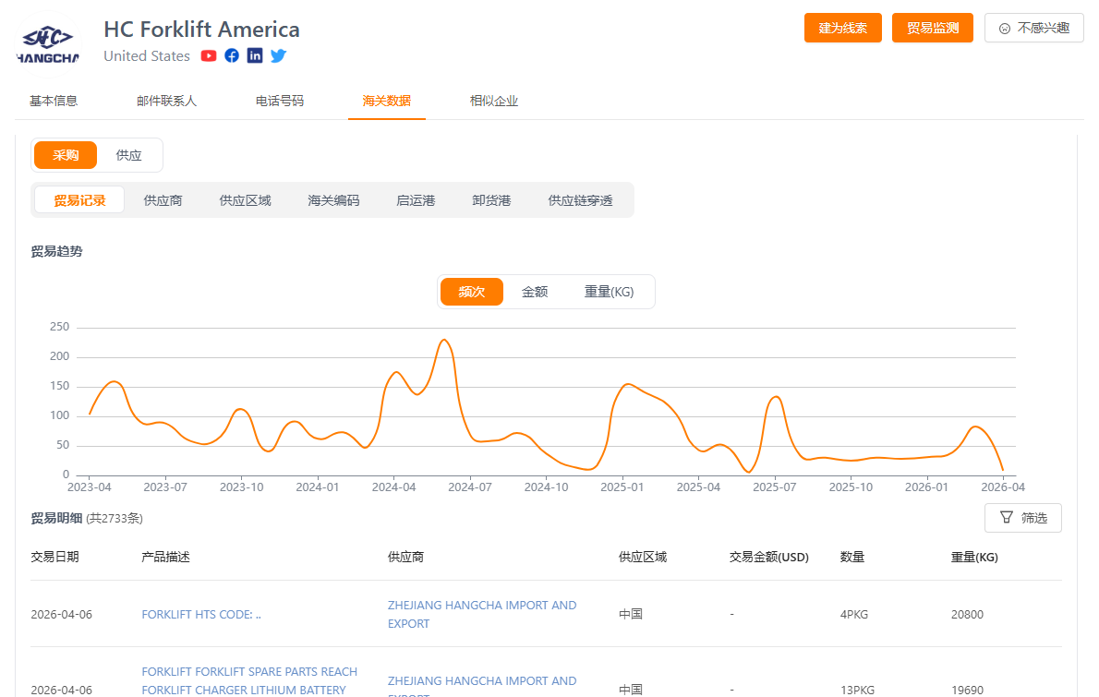Switch to the 供应 toggle option
Viewport: 1099px width, 697px height.
point(129,155)
